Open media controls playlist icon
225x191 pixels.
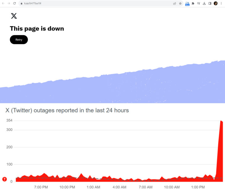click(199, 3)
